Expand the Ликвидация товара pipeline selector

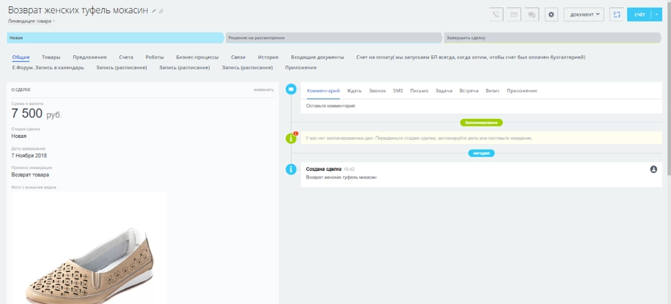pos(32,21)
